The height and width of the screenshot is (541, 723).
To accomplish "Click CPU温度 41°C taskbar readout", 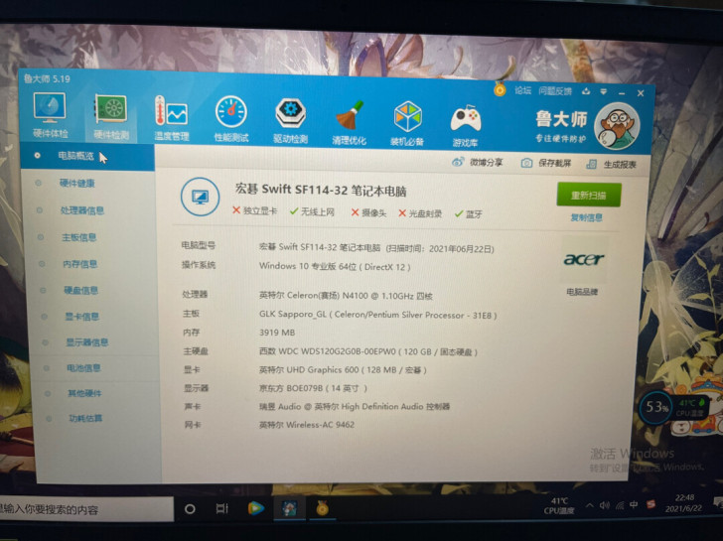I will (x=559, y=505).
